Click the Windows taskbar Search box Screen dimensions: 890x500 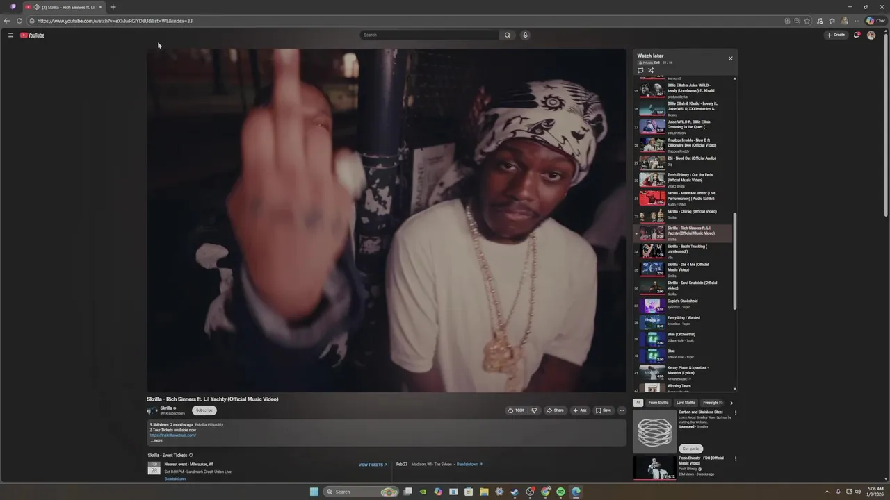tap(362, 492)
